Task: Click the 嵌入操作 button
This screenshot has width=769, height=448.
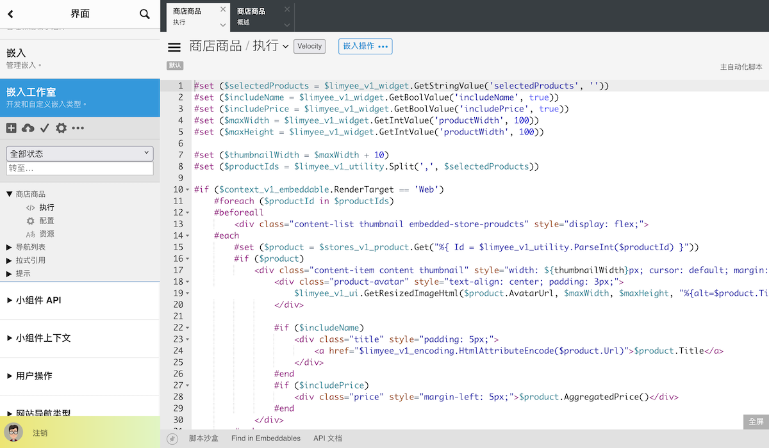Action: [365, 46]
